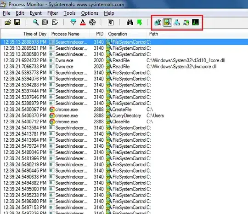Open the File menu
Screen dimensions: 248x214
click(x=6, y=13)
